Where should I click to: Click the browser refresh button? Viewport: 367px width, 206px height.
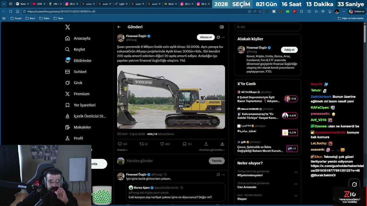click(11, 11)
